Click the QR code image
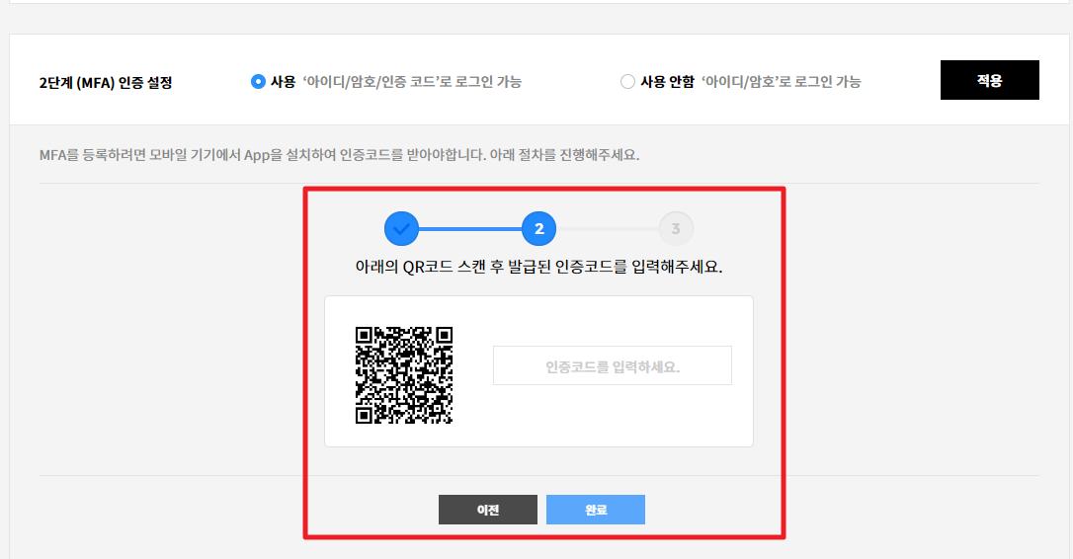This screenshot has width=1073, height=559. 403,375
